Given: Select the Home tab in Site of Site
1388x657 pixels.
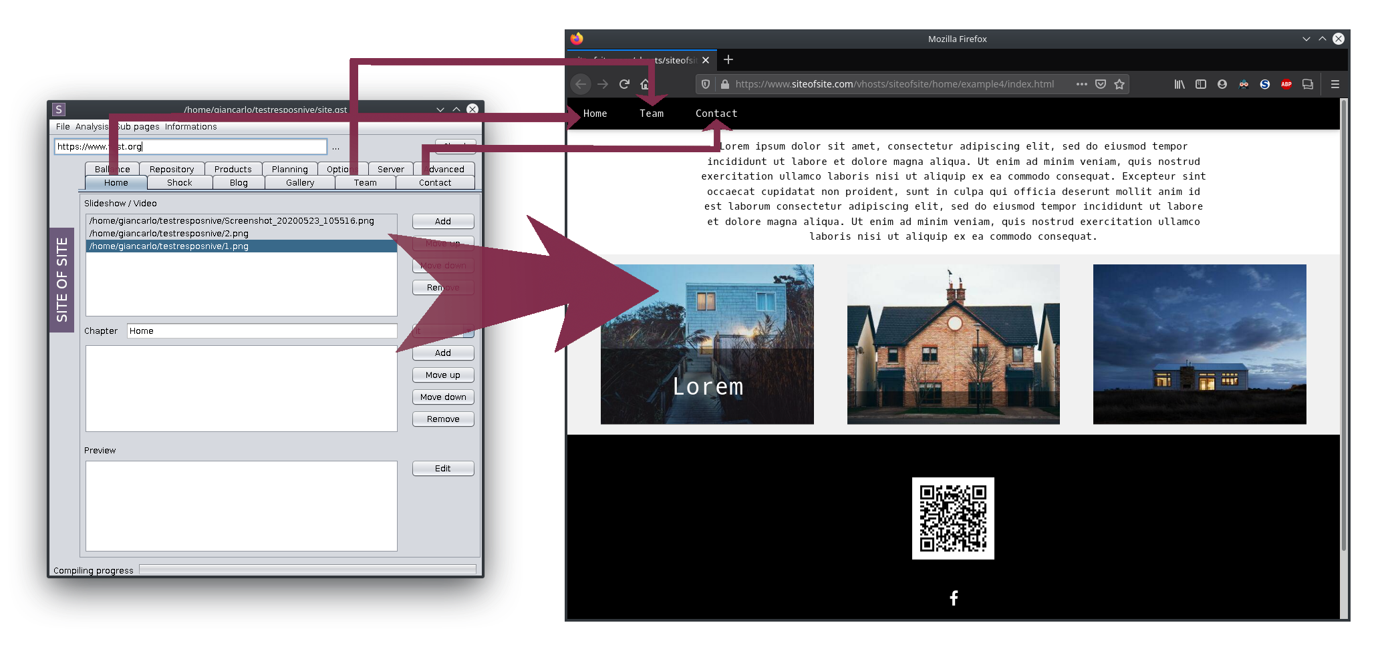Looking at the screenshot, I should (116, 182).
